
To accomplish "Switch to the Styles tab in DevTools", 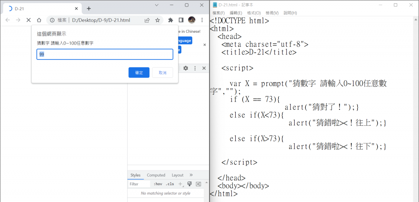I will coord(135,175).
